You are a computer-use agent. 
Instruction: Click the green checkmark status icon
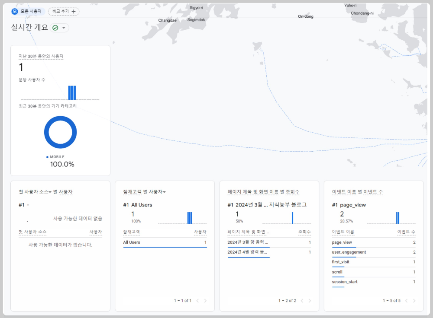55,28
